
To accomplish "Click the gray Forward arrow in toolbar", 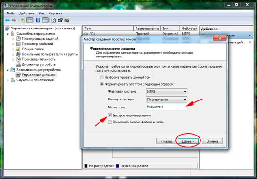I will pos(14,20).
